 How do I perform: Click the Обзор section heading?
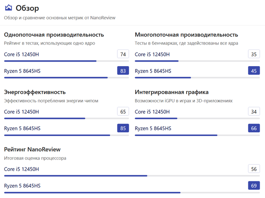pyautogui.click(x=27, y=8)
